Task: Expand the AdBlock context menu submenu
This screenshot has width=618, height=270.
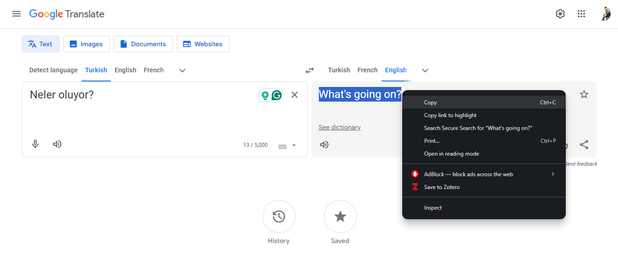Action: coord(552,174)
